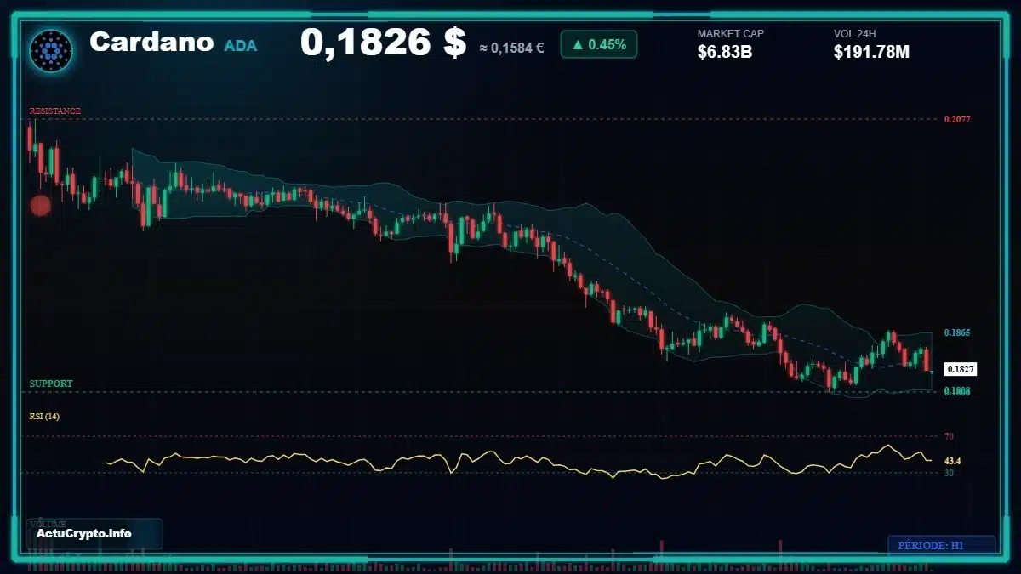The height and width of the screenshot is (574, 1021).
Task: Click the RSI 30 level label
Action: pyautogui.click(x=949, y=473)
